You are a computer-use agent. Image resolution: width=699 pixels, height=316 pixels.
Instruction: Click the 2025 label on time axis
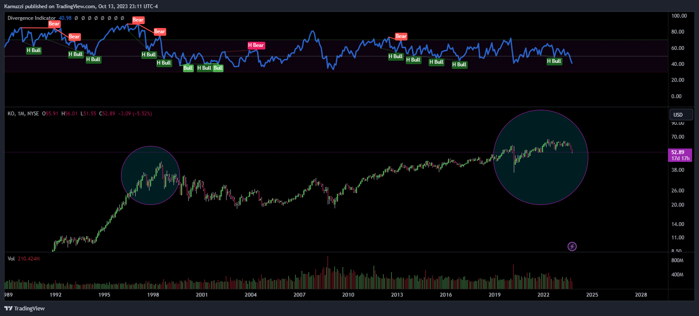[592, 295]
